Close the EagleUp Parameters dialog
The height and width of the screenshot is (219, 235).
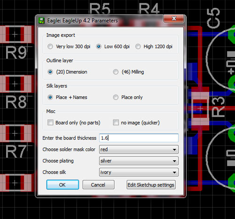[x=173, y=18]
